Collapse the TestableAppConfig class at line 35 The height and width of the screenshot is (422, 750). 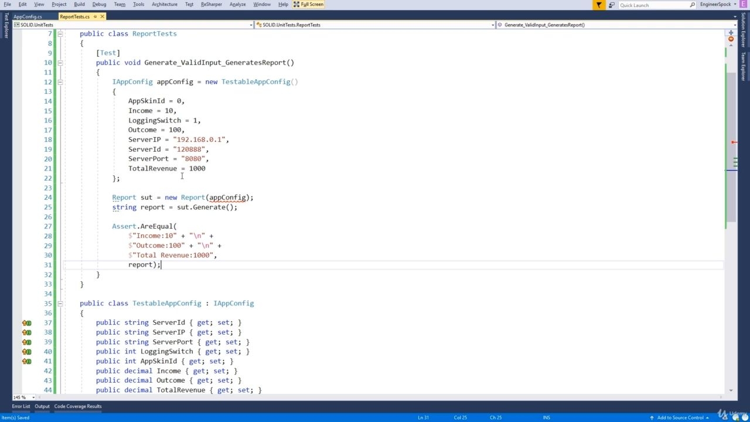pos(60,304)
